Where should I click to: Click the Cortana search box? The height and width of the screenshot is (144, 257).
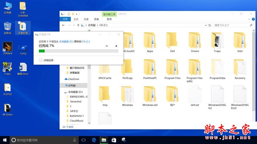(x=44, y=140)
